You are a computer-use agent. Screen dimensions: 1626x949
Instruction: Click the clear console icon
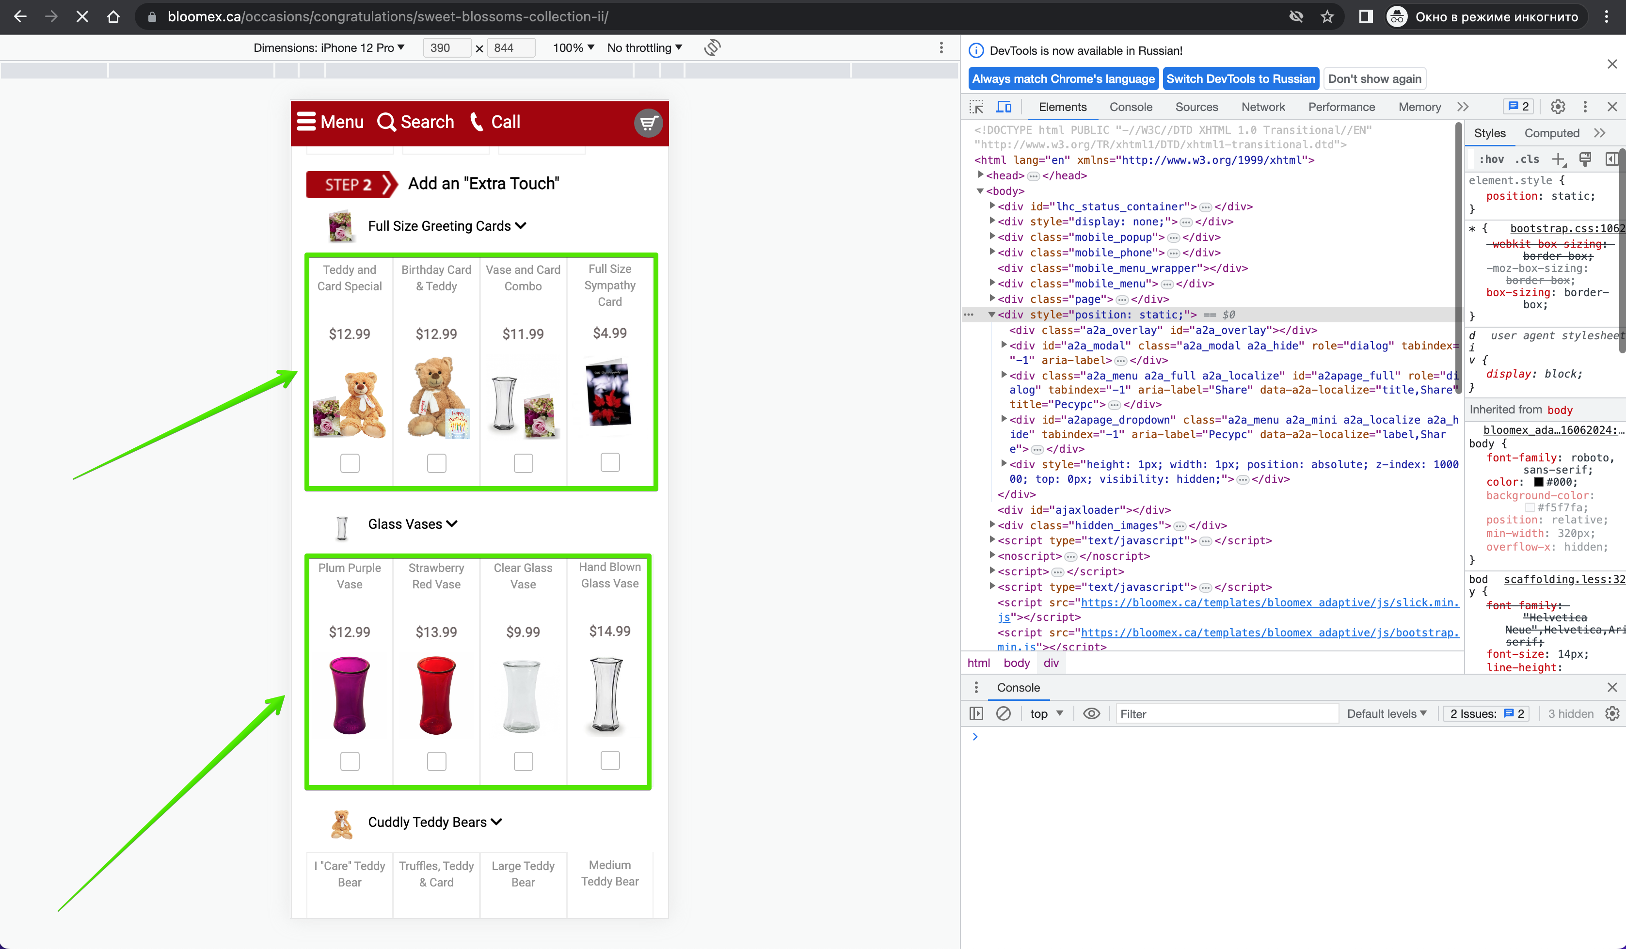pyautogui.click(x=1004, y=713)
